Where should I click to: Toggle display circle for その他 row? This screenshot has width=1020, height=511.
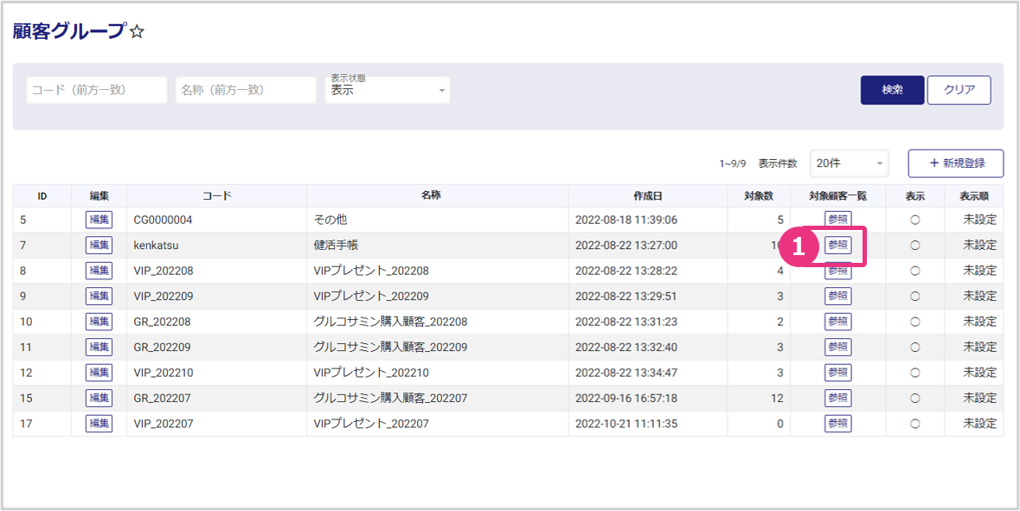click(x=914, y=220)
